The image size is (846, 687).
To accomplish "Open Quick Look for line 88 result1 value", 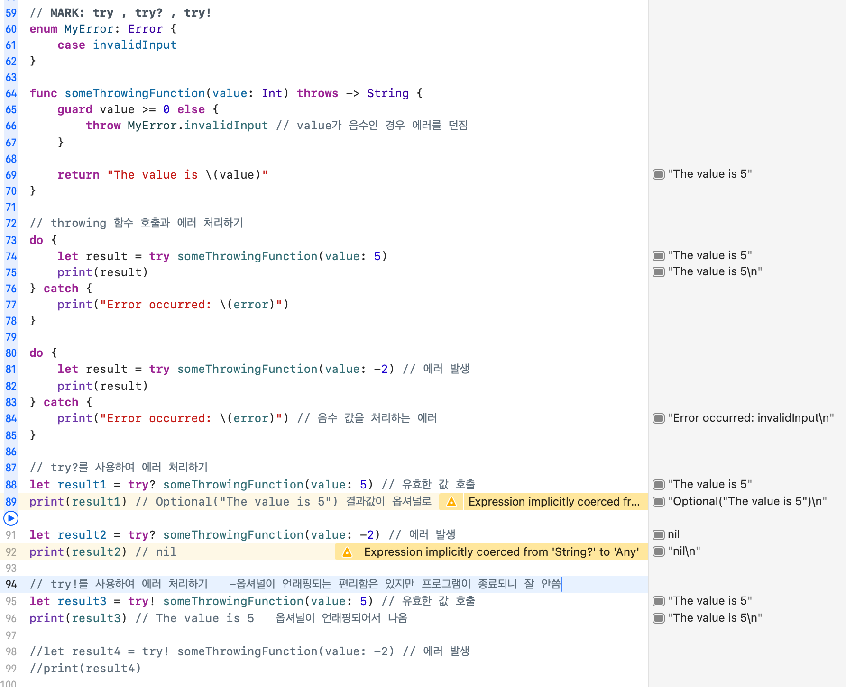I will tap(658, 485).
